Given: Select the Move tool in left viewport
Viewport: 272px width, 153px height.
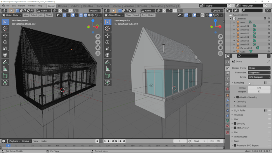Looking at the screenshot, I should click(5, 35).
